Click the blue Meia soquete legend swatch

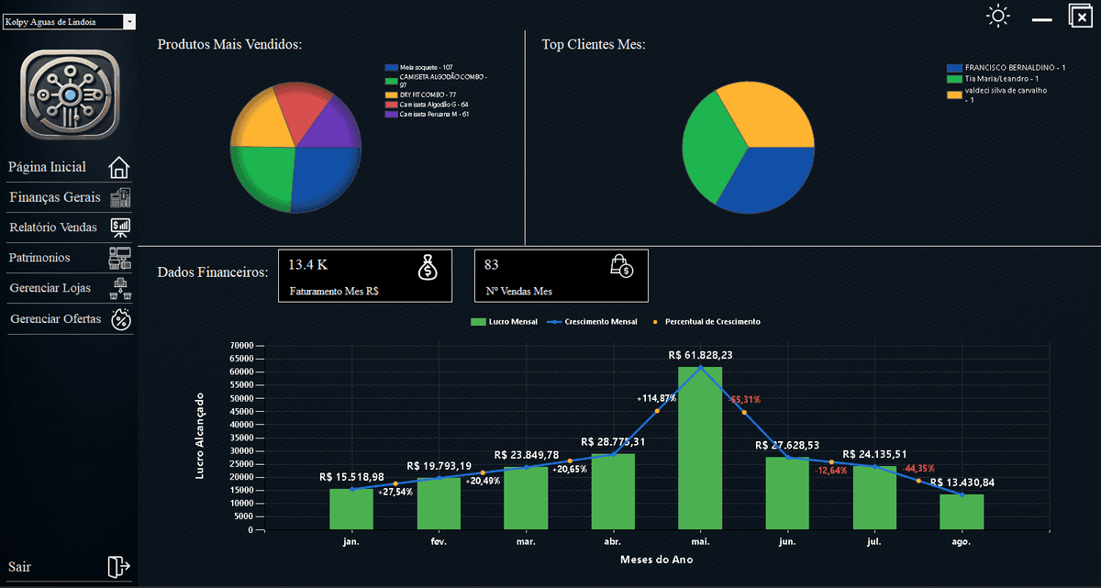pyautogui.click(x=392, y=68)
